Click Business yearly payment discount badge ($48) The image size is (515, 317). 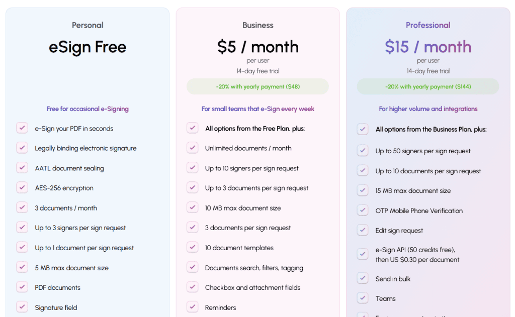coord(258,86)
